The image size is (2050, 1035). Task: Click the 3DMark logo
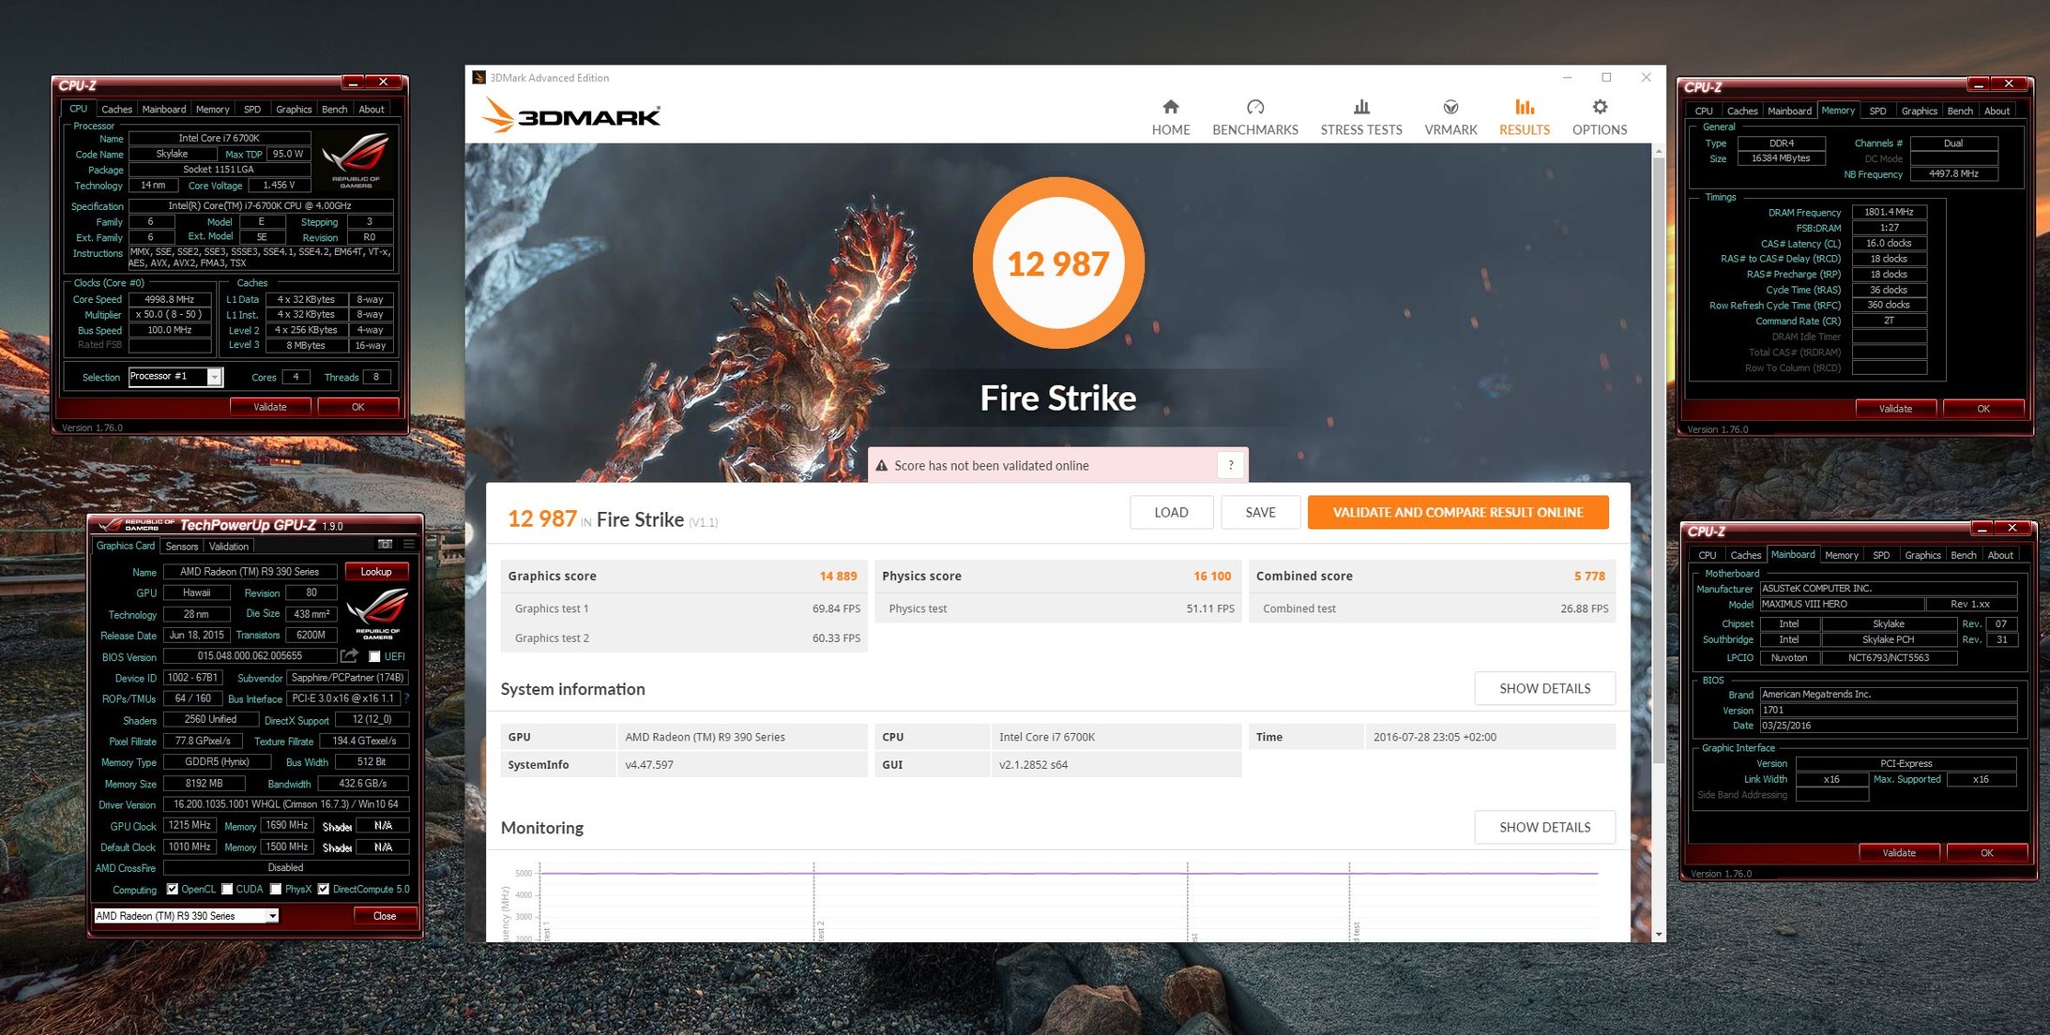[571, 116]
